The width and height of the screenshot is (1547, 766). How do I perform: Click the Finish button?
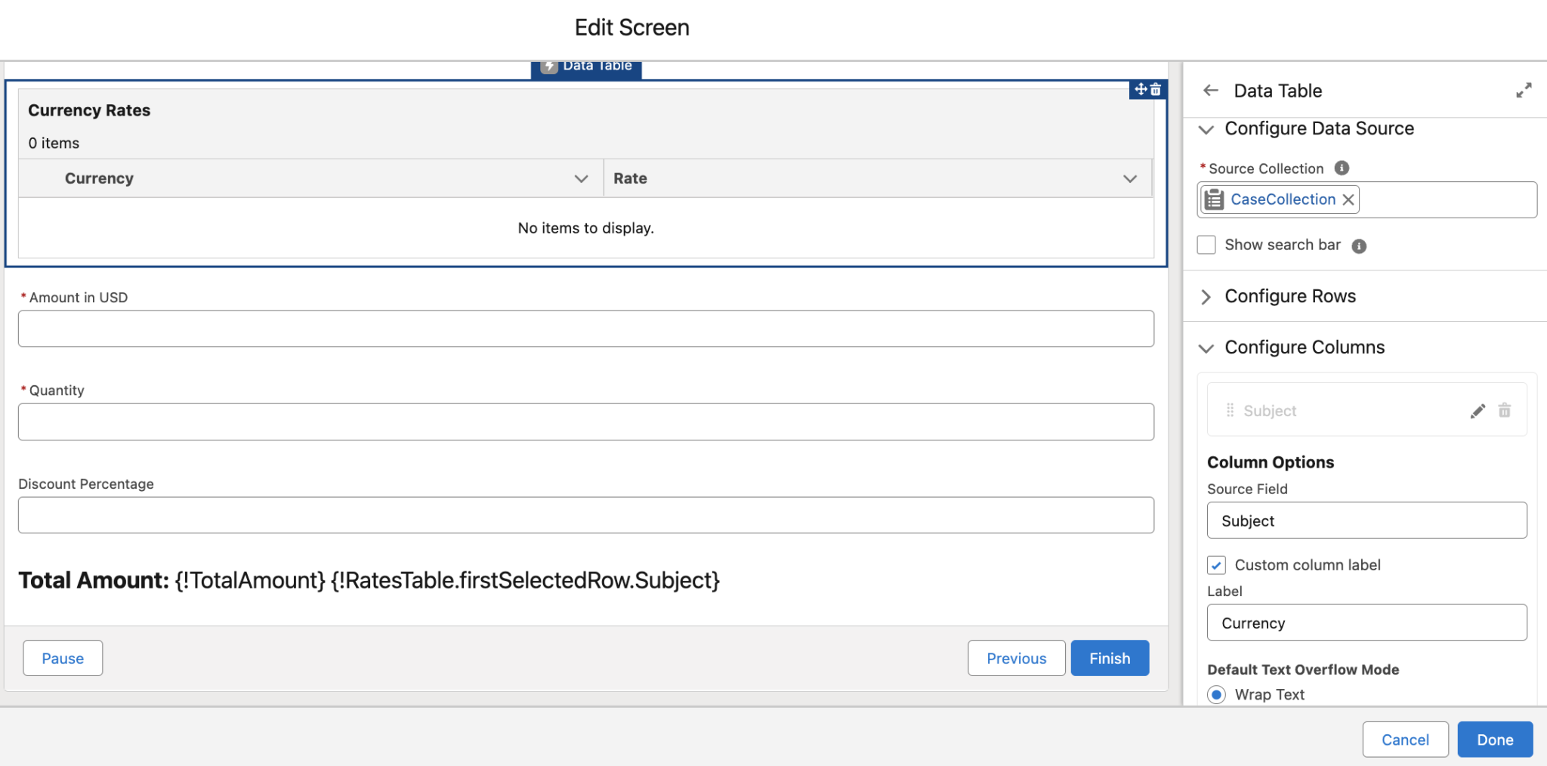pyautogui.click(x=1109, y=657)
